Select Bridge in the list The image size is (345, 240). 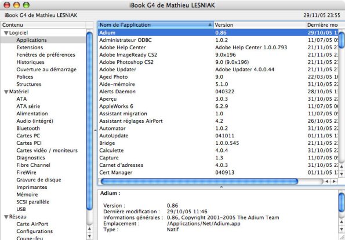(218, 143)
